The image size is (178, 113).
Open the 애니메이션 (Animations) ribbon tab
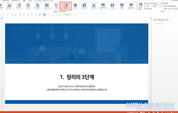pos(5,1)
